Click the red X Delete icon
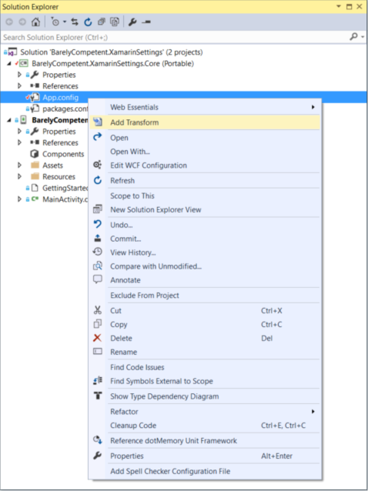 click(x=98, y=338)
